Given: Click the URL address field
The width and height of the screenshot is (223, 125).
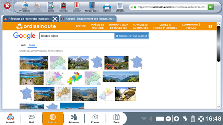Looking at the screenshot, I should (172, 7).
